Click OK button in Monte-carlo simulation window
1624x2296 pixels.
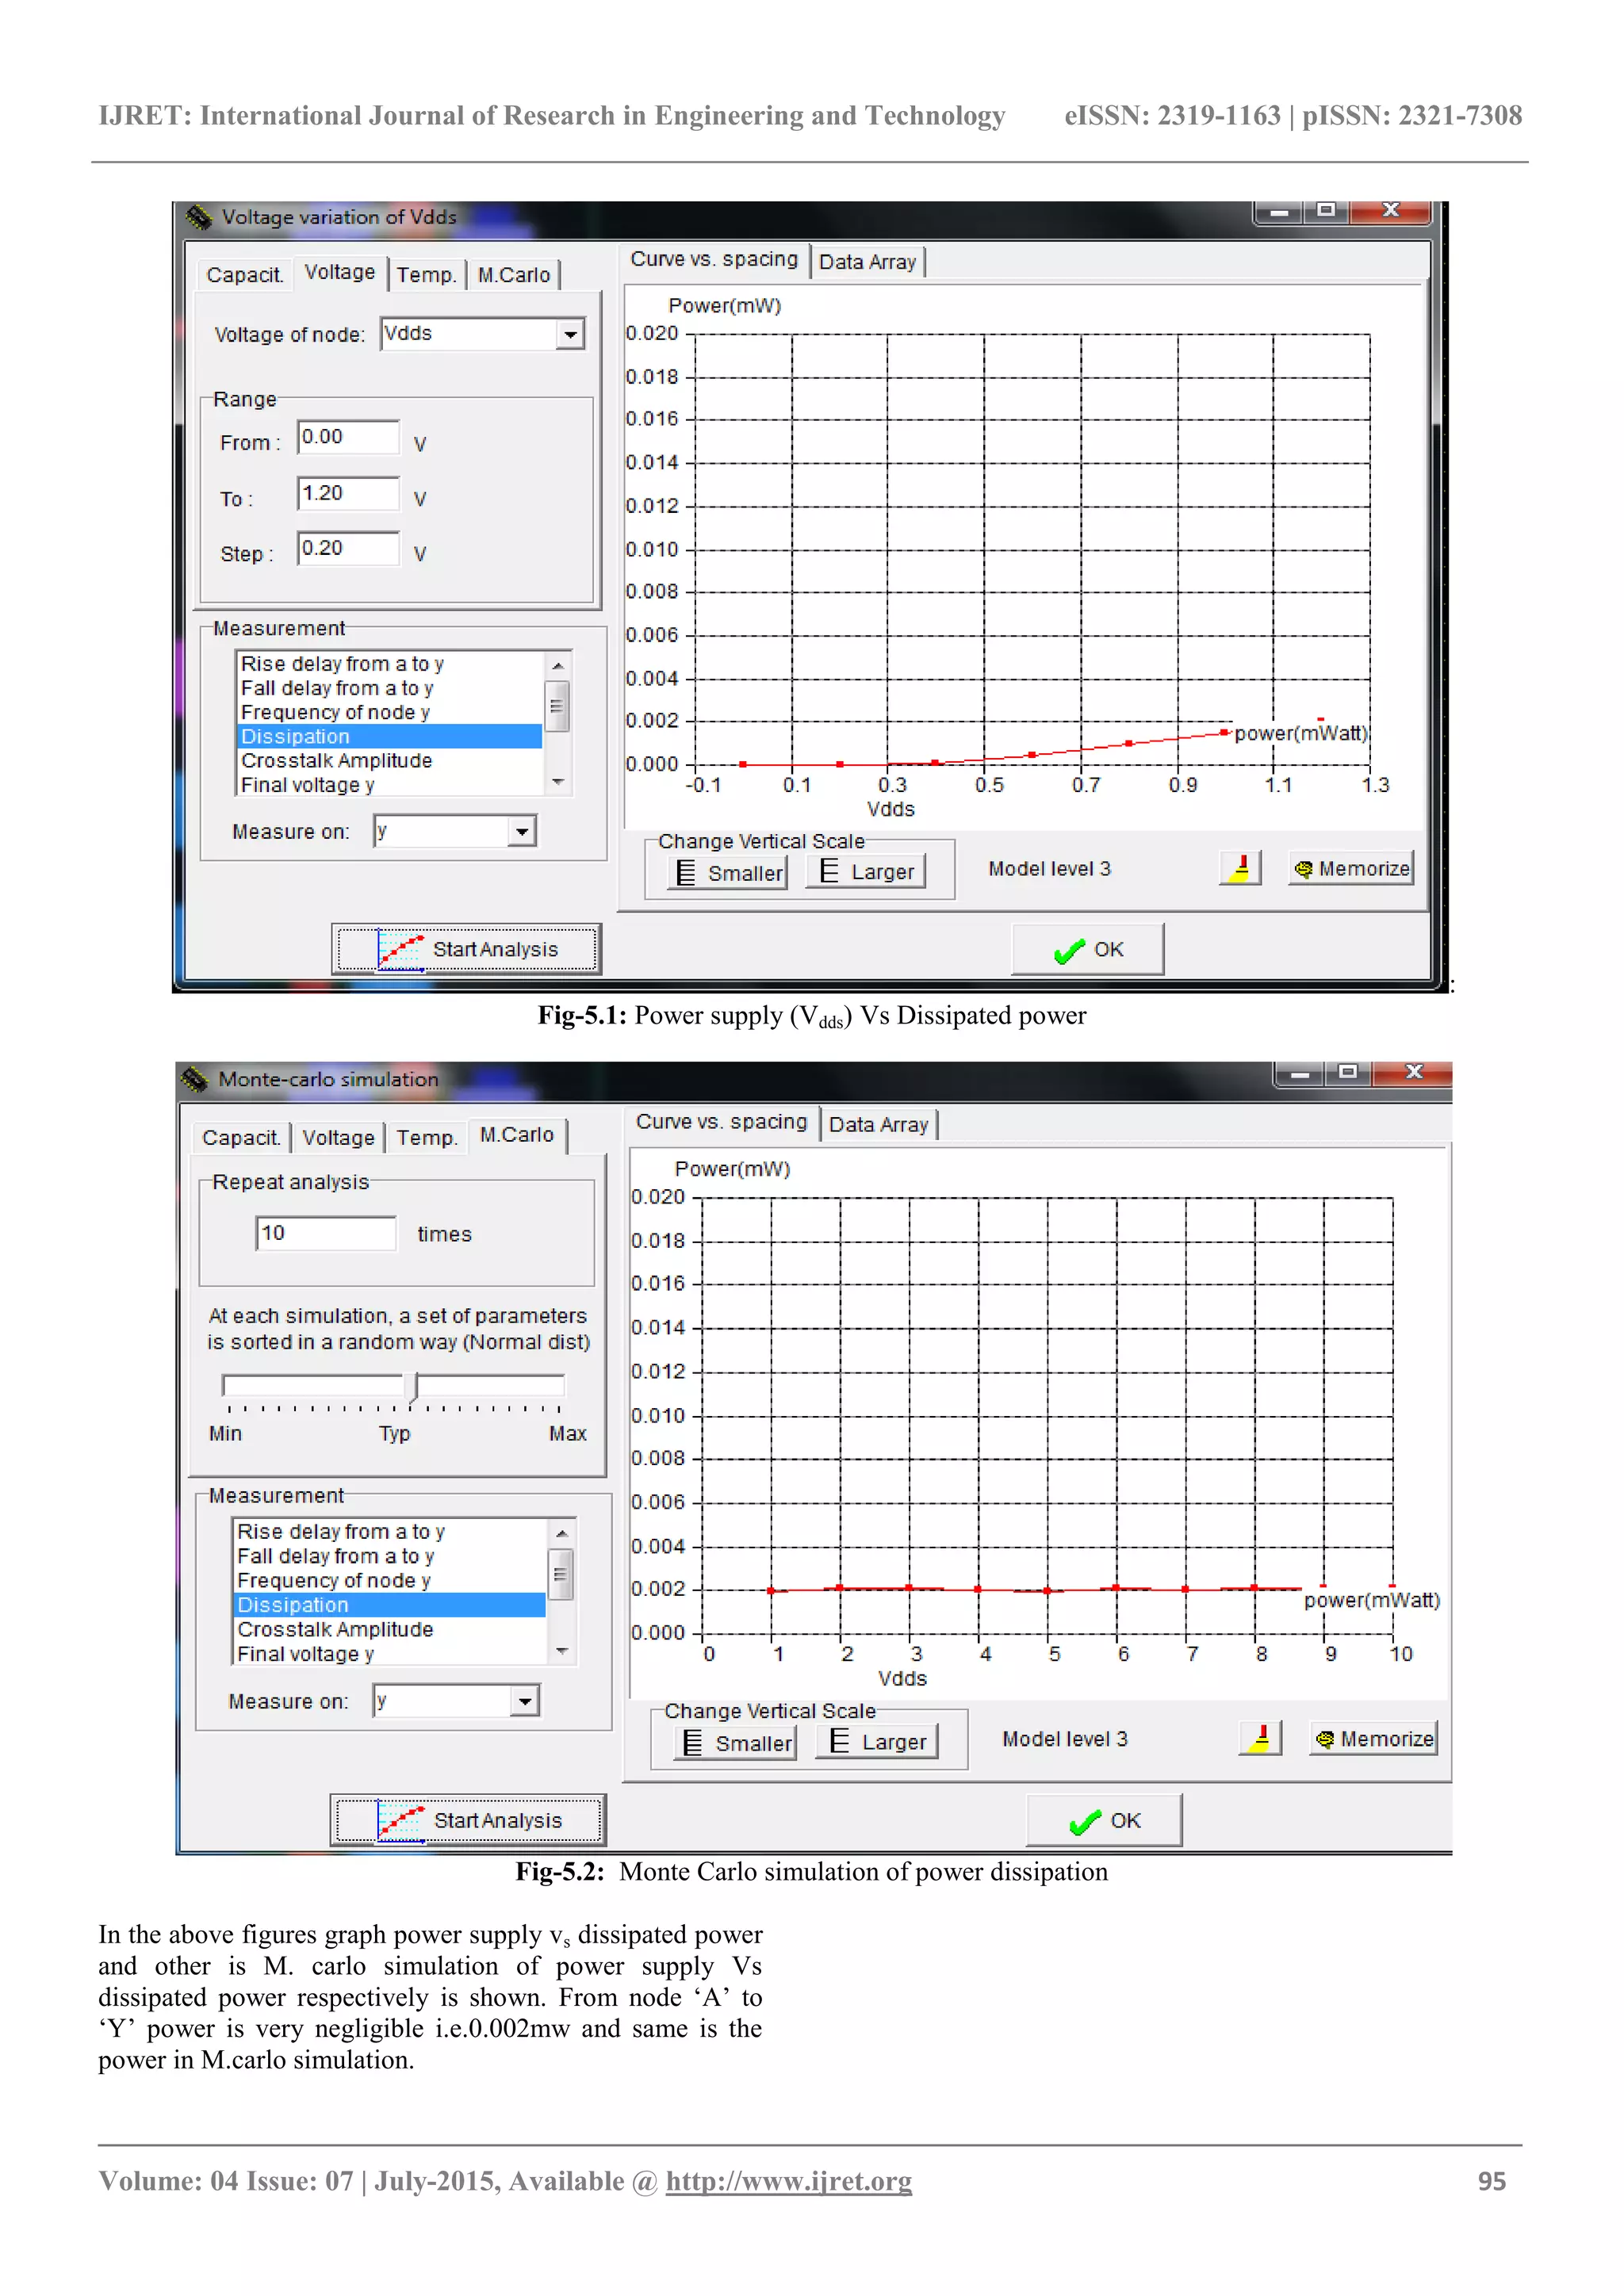coord(1103,1820)
